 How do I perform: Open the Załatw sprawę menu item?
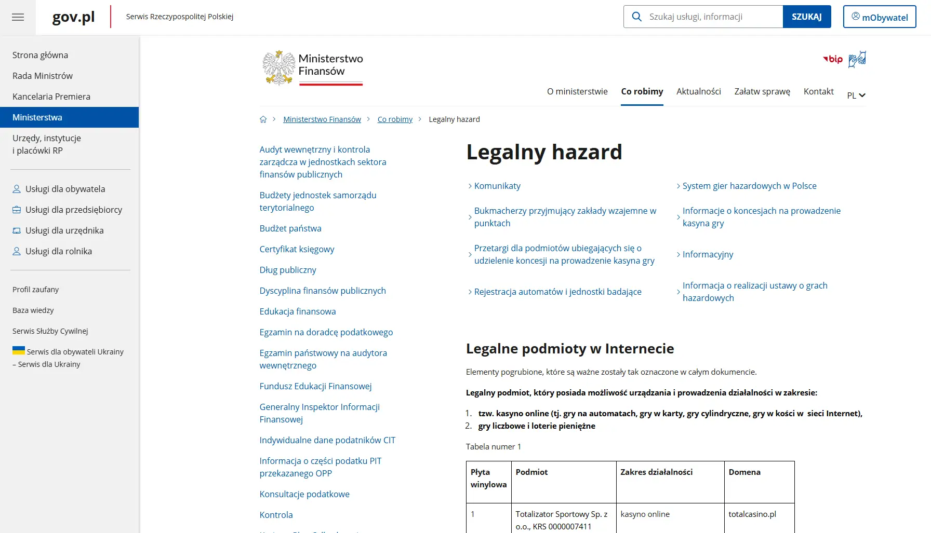tap(762, 91)
